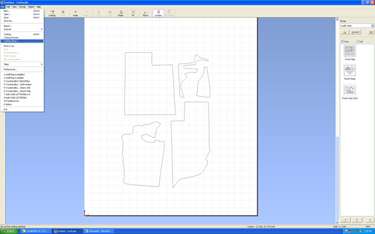This screenshot has height=234, width=375.
Task: Select the highlighted Cutting Setup entry
Action: tap(22, 41)
